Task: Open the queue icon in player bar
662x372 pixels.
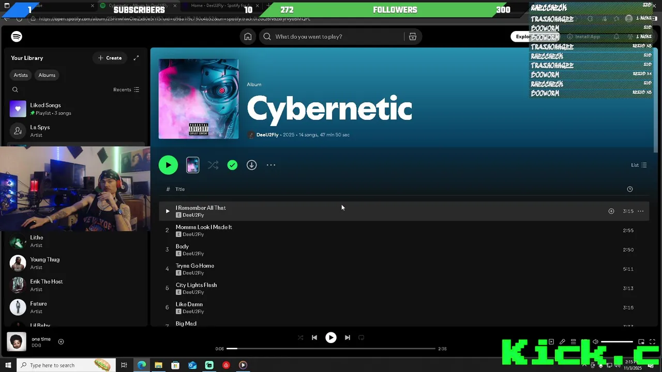Action: click(573, 342)
